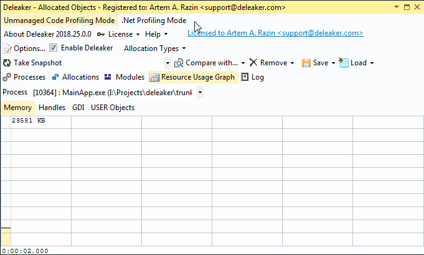Screen dimensions: 424x255
Task: Click the License key icon
Action: (x=101, y=34)
